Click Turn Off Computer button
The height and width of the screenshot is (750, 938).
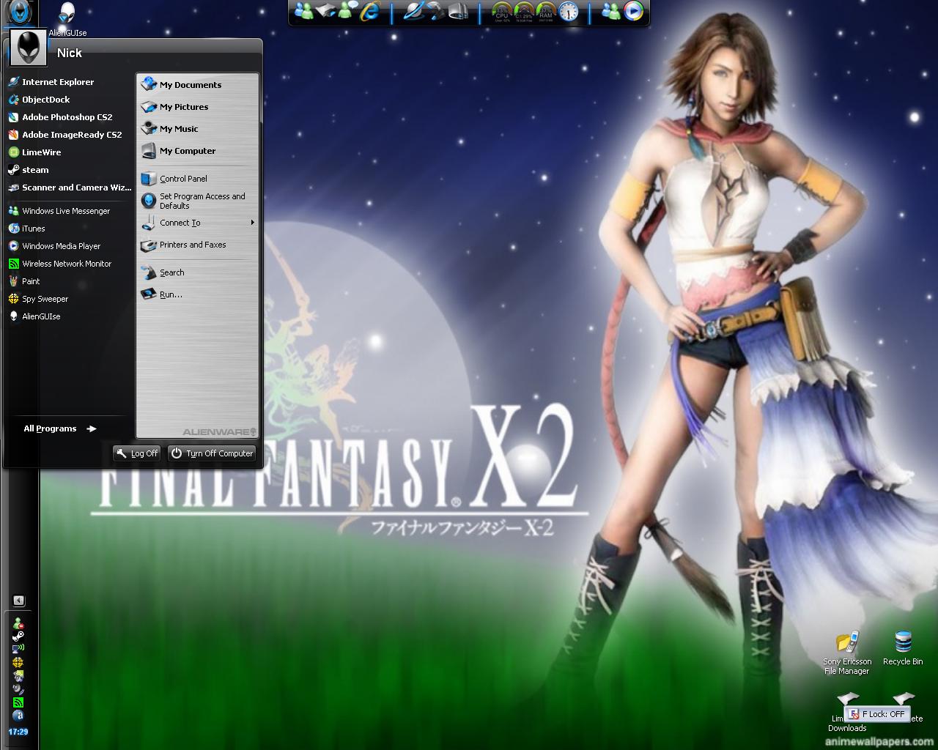click(212, 453)
